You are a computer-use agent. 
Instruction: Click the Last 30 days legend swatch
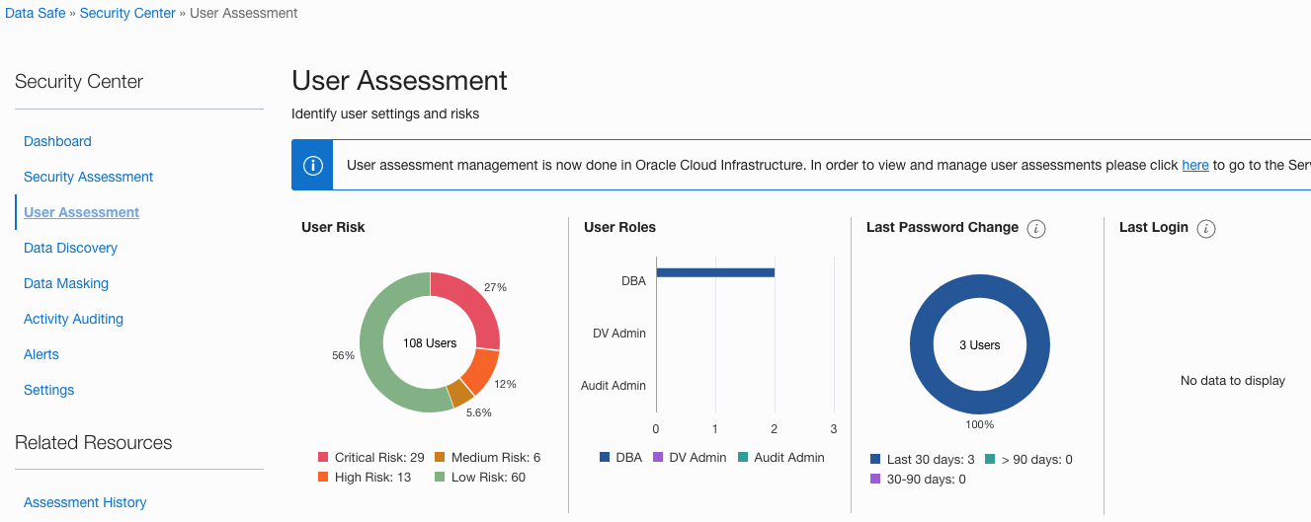pos(875,460)
